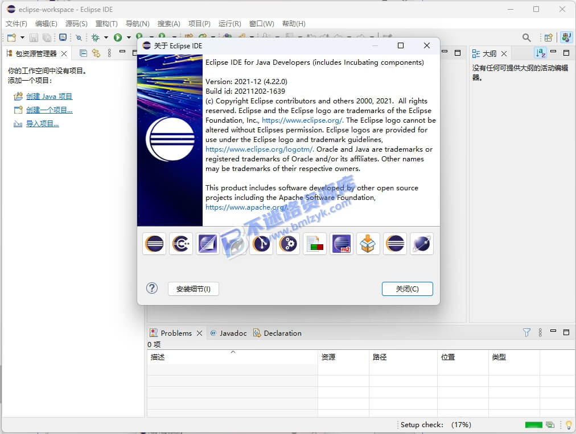Click the m2 Maven feature icon

coord(342,244)
